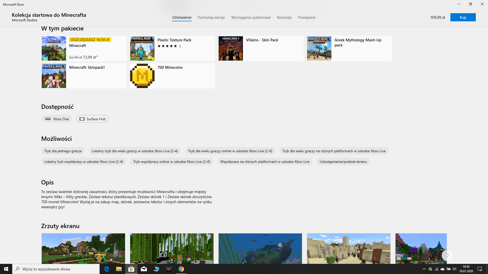The width and height of the screenshot is (488, 274).
Task: Open the Villains Skin Pack cover image
Action: coord(231,48)
